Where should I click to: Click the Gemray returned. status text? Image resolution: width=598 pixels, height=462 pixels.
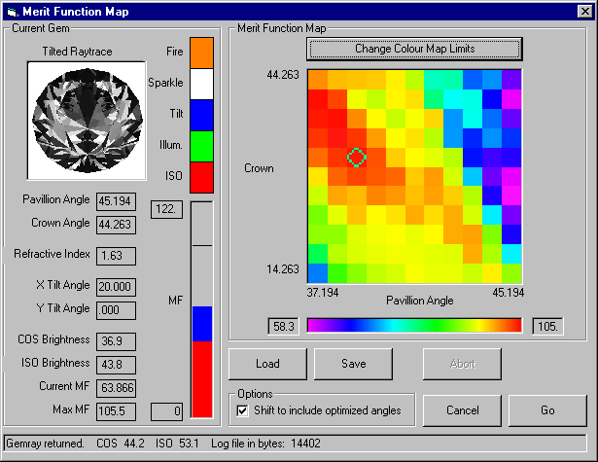(x=45, y=444)
